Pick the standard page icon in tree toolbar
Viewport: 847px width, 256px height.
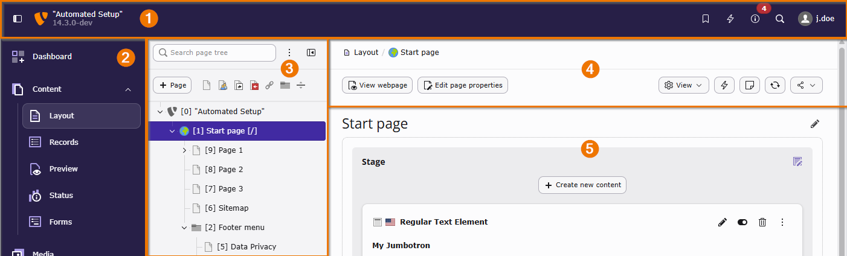tap(207, 86)
